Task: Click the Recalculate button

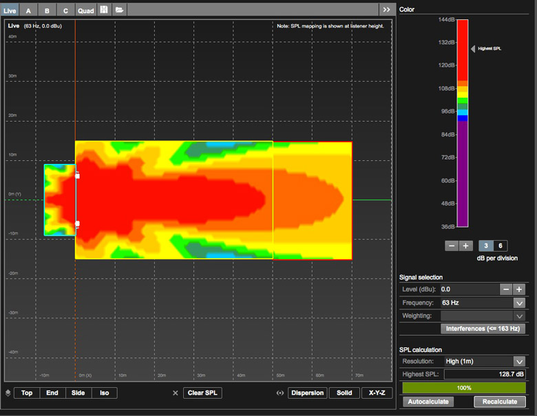Action: point(500,402)
